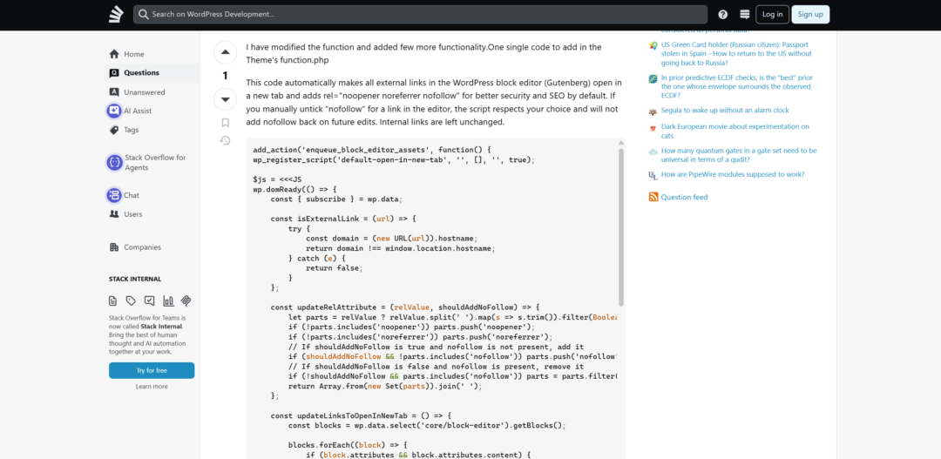Click the code block vertical scrollbar

point(621,226)
